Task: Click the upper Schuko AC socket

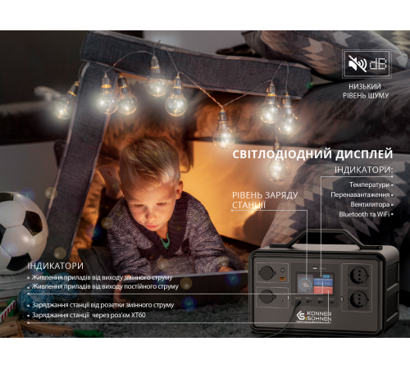Action: point(359,275)
